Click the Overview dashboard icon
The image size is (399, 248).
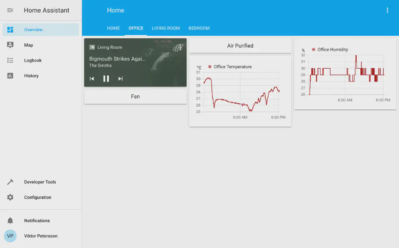(10, 30)
